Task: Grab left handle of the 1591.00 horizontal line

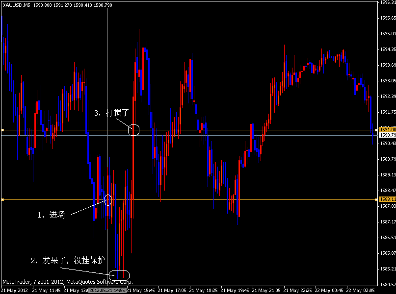Action: 3,130
